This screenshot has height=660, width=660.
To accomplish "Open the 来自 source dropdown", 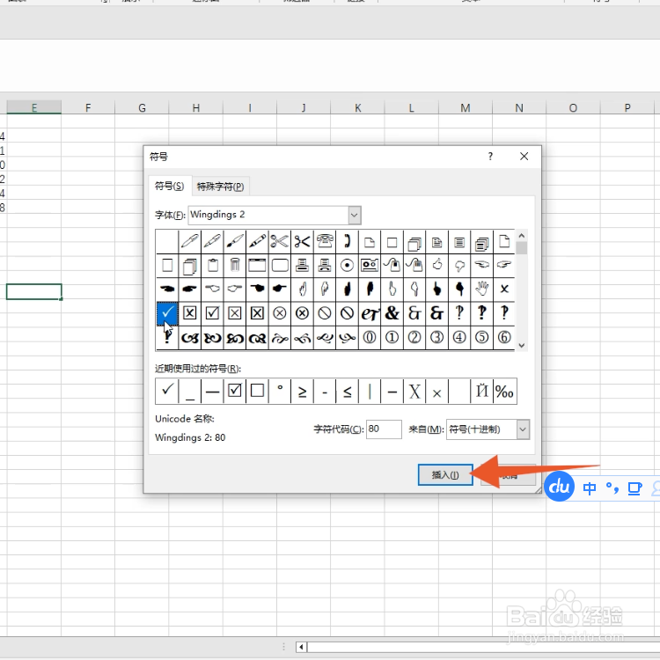I will point(523,429).
